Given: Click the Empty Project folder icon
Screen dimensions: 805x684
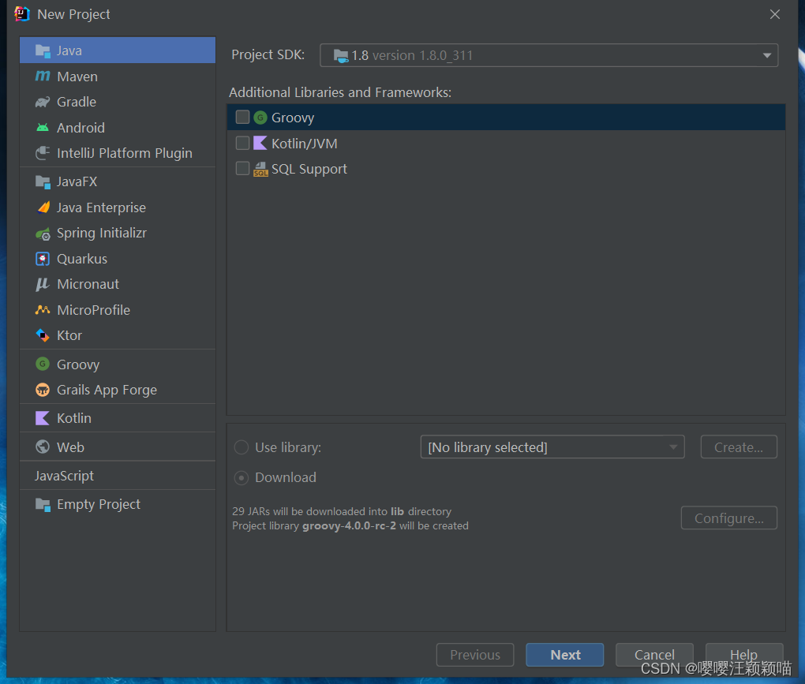Looking at the screenshot, I should 43,505.
